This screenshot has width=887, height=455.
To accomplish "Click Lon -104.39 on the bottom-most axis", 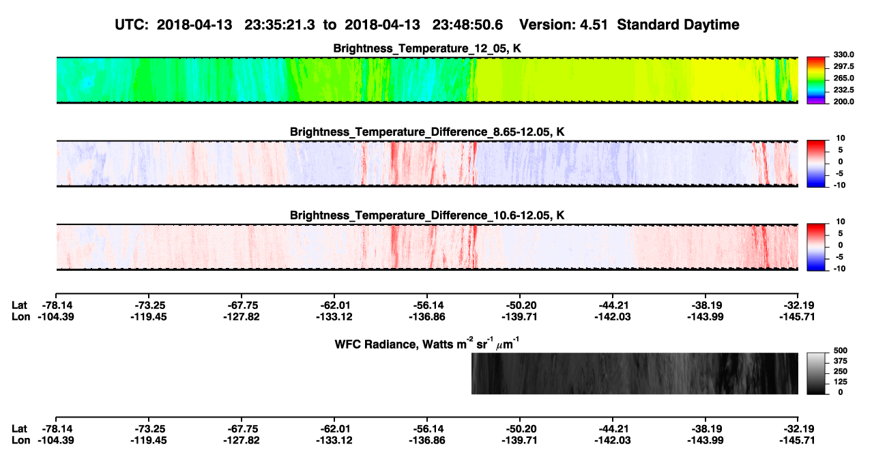I will pyautogui.click(x=55, y=440).
